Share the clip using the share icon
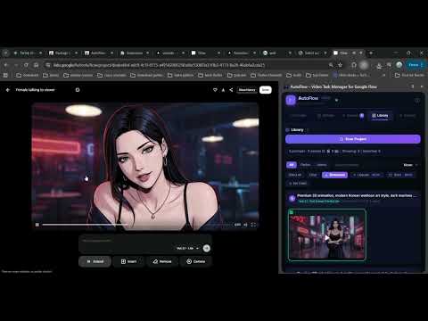428x321 pixels. (x=231, y=90)
